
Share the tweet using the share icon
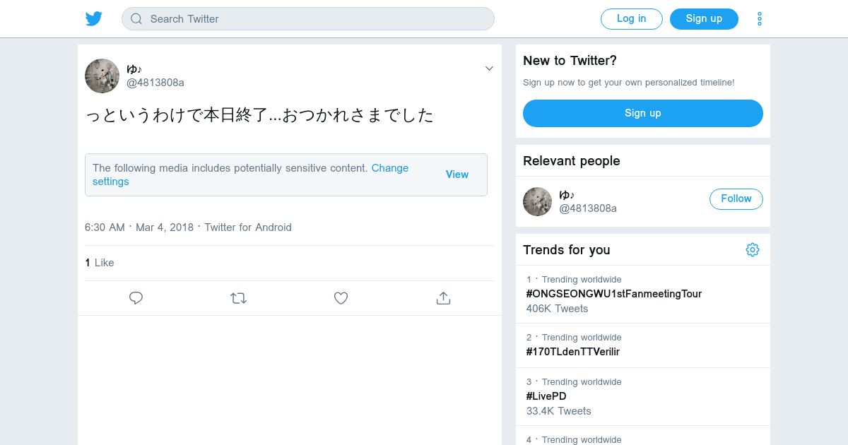point(443,298)
